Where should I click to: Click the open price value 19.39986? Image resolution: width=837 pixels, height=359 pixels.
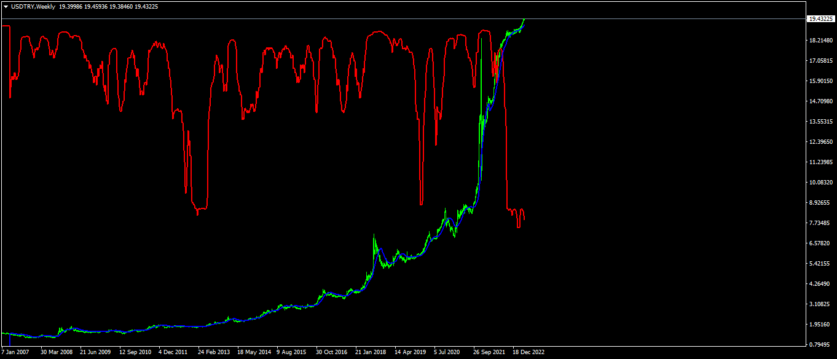click(71, 7)
